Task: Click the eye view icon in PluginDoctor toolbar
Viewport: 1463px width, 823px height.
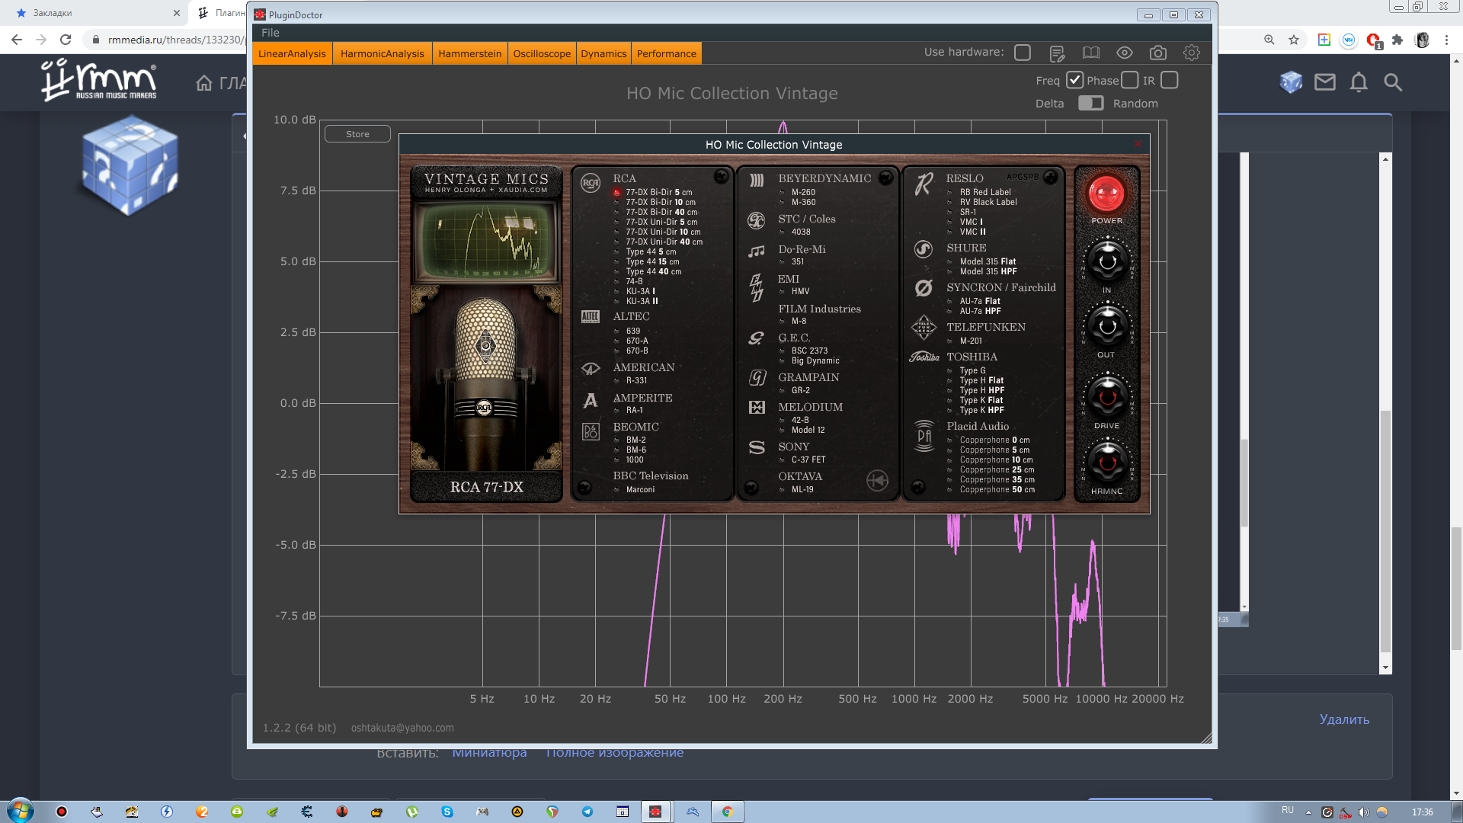Action: [1125, 53]
